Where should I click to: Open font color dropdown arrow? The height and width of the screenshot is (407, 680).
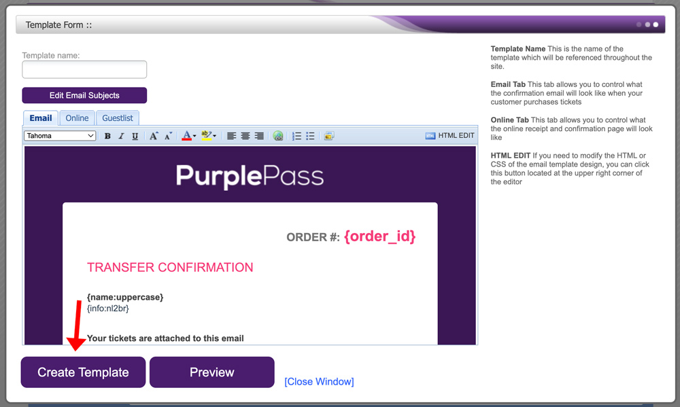(x=194, y=136)
